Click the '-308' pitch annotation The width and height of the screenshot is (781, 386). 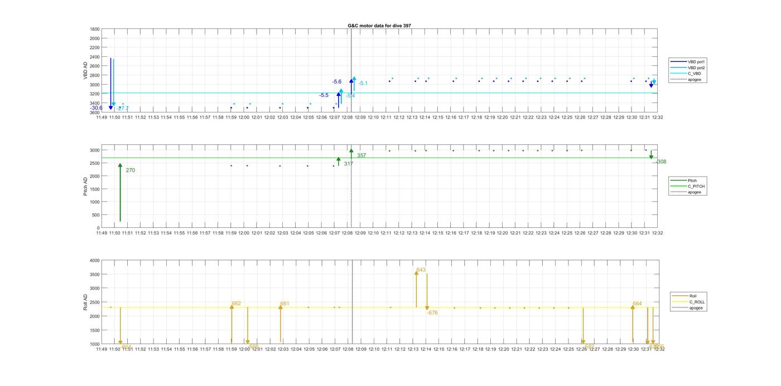click(661, 162)
